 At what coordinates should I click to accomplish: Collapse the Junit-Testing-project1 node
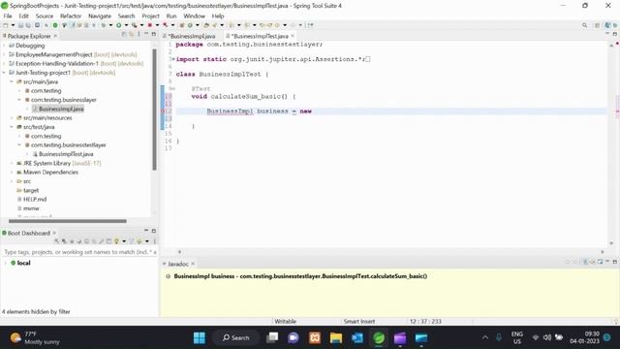(x=4, y=73)
